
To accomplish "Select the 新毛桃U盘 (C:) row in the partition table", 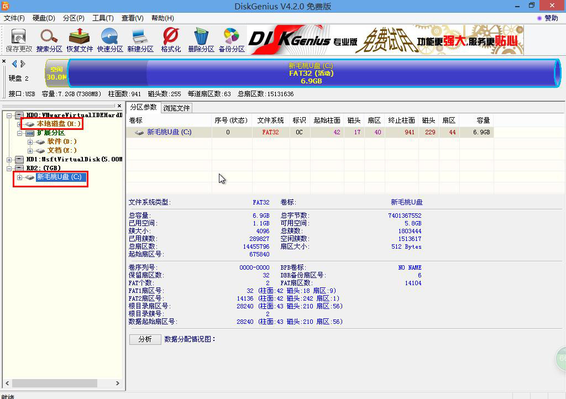I will pyautogui.click(x=310, y=132).
